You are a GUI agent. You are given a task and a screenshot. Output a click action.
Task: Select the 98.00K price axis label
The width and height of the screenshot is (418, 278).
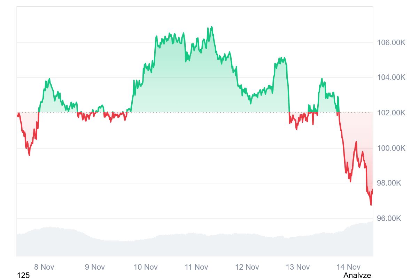pos(391,183)
